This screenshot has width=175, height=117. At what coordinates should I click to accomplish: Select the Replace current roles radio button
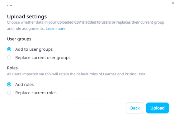[x=9, y=93]
